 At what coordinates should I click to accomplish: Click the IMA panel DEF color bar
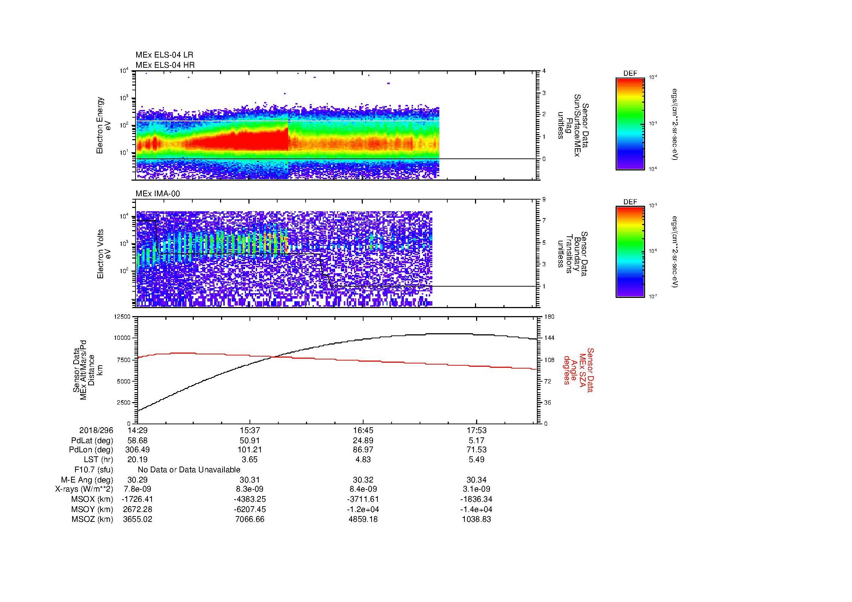click(630, 252)
